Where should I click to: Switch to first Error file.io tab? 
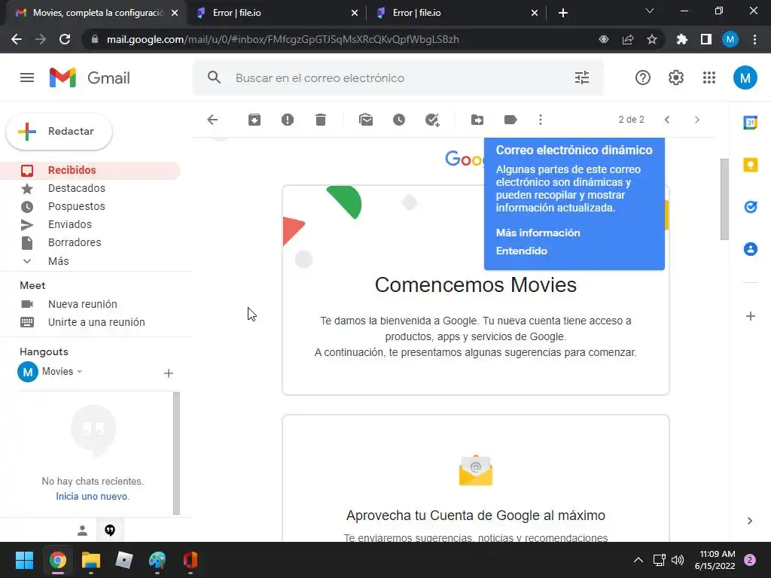point(276,13)
